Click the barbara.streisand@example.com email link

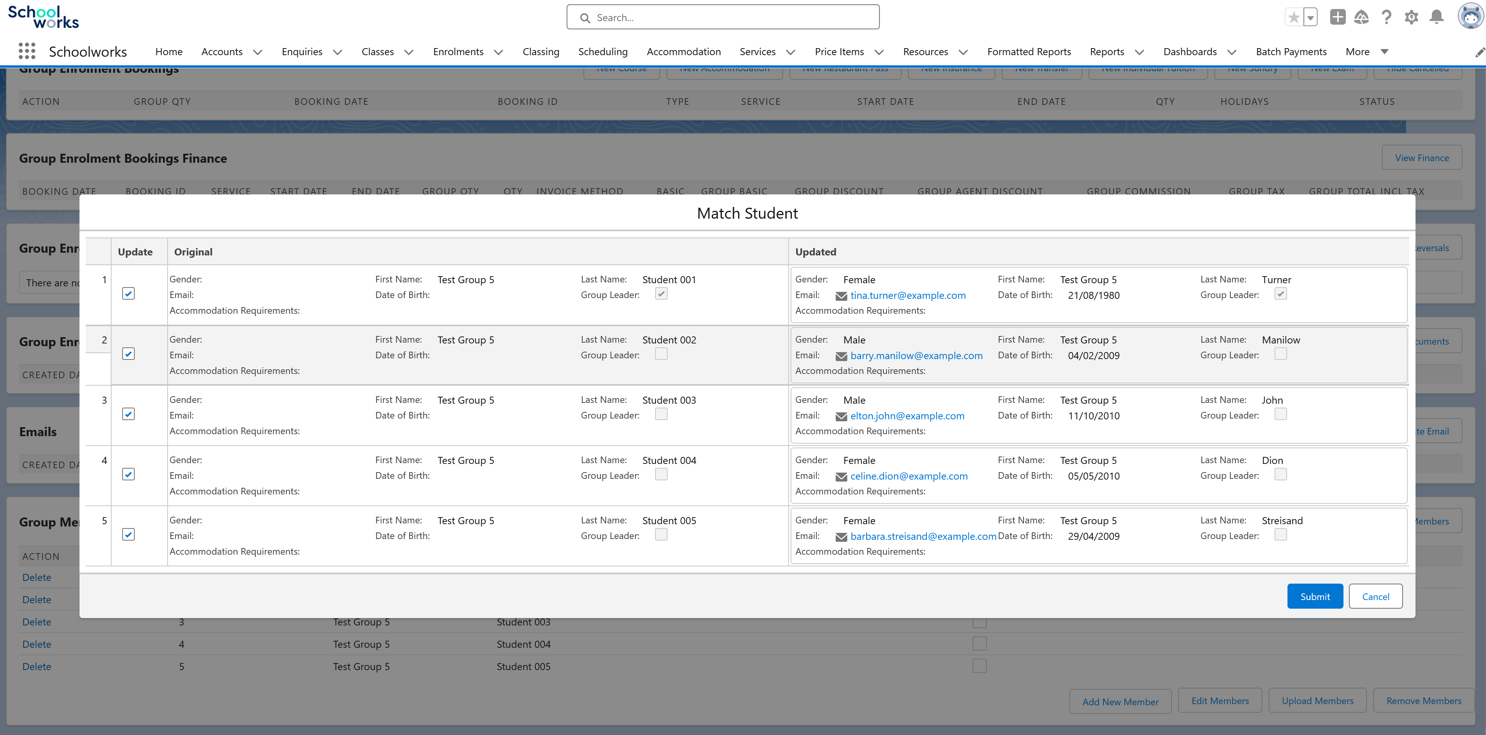click(x=923, y=537)
